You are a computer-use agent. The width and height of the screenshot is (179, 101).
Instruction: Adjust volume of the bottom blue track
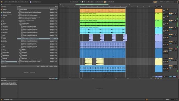(x=171, y=67)
